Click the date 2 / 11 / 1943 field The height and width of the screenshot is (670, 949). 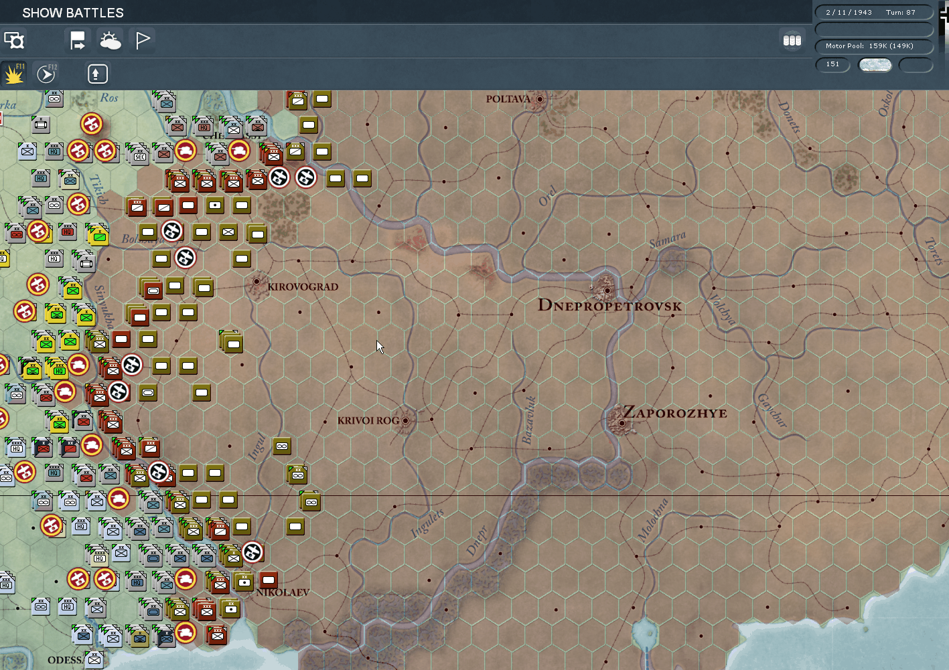click(849, 12)
